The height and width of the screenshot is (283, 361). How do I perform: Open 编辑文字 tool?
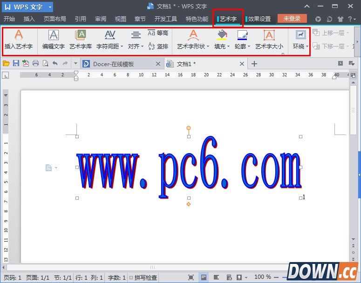(x=54, y=40)
